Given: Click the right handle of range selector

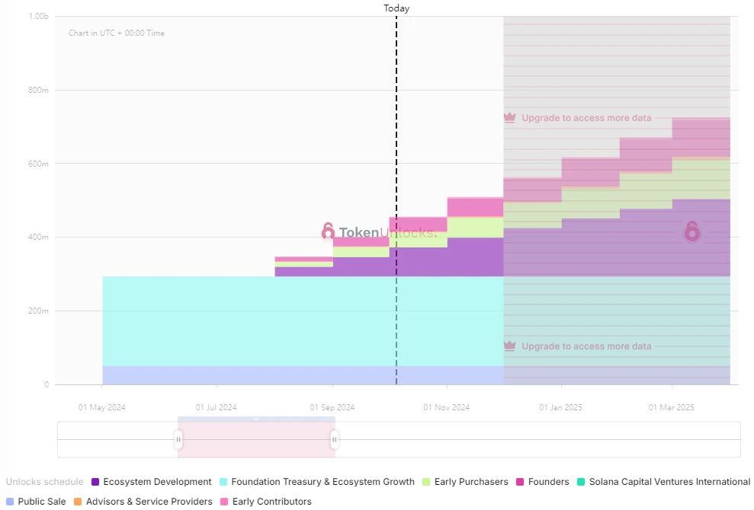Looking at the screenshot, I should coord(334,439).
